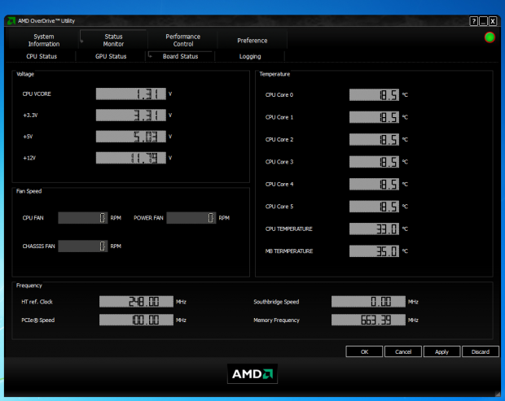Click the CPU FAN RPM readout

click(x=83, y=218)
